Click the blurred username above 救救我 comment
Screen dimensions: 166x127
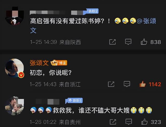pyautogui.click(x=47, y=102)
